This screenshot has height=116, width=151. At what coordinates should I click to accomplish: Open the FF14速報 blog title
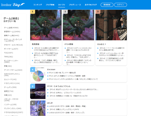tap(69, 44)
